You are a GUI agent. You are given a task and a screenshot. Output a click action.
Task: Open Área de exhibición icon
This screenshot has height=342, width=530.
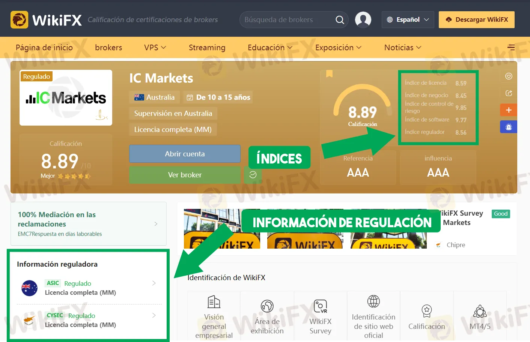[267, 306]
